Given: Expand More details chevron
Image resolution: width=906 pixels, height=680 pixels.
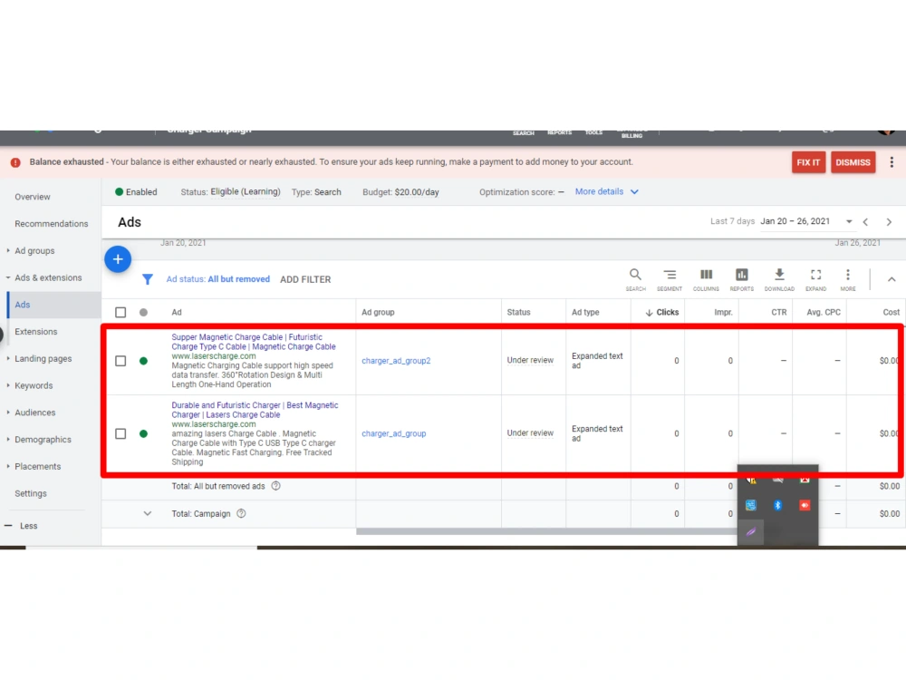Looking at the screenshot, I should tap(634, 192).
